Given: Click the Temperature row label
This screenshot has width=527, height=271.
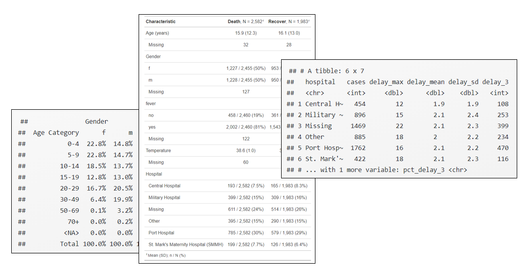Looking at the screenshot, I should click(x=158, y=150).
